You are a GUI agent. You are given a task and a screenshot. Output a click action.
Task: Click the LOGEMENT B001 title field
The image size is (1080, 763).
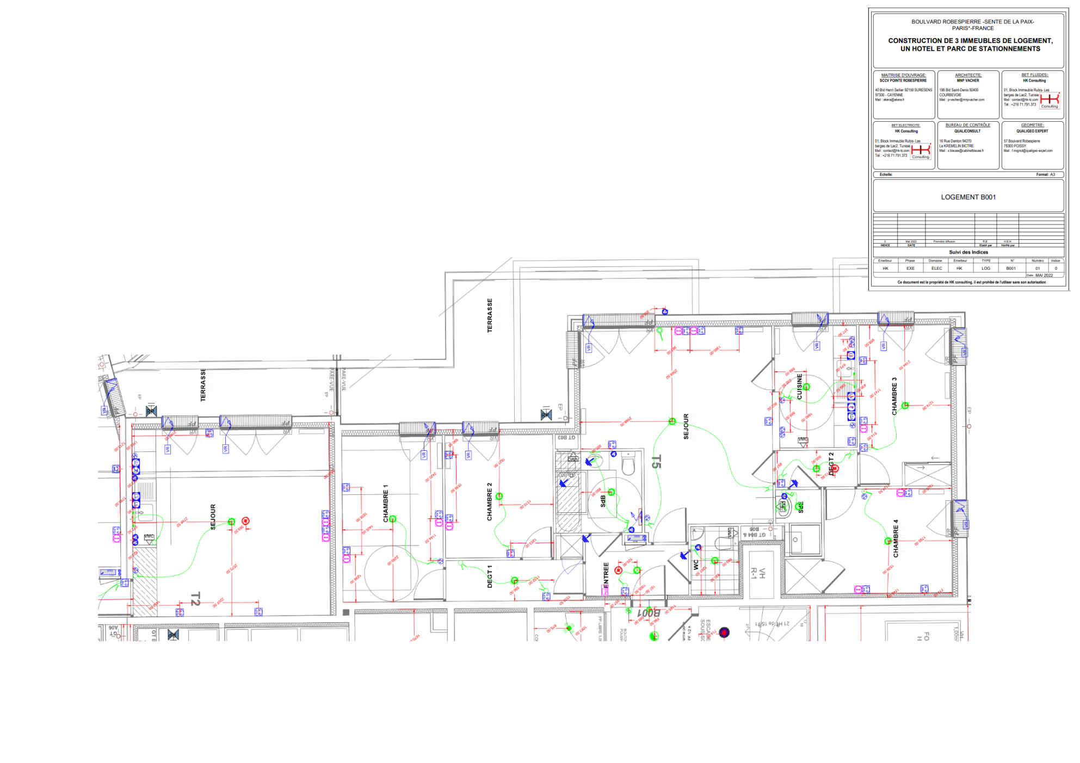968,197
